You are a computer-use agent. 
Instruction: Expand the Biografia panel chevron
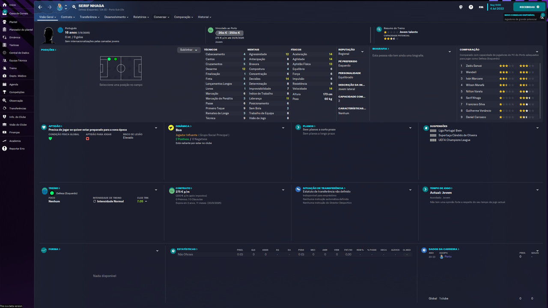pos(450,52)
